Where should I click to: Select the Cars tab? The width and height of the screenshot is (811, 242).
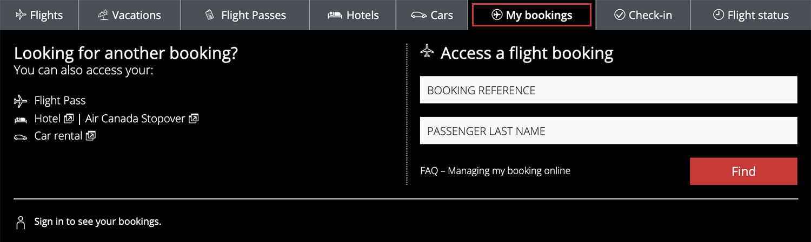(432, 15)
